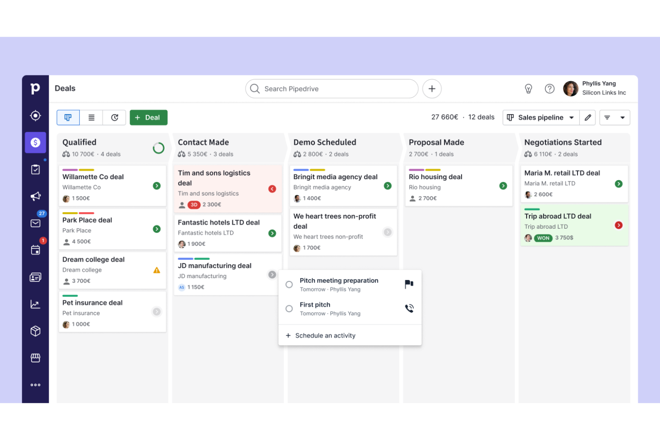Open the Insights statistics panel

[35, 304]
